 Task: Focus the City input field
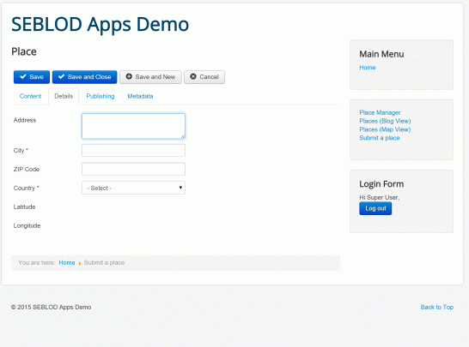pos(133,151)
